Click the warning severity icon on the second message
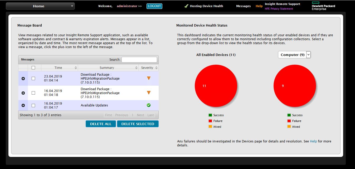This screenshot has height=169, width=355. pyautogui.click(x=149, y=93)
